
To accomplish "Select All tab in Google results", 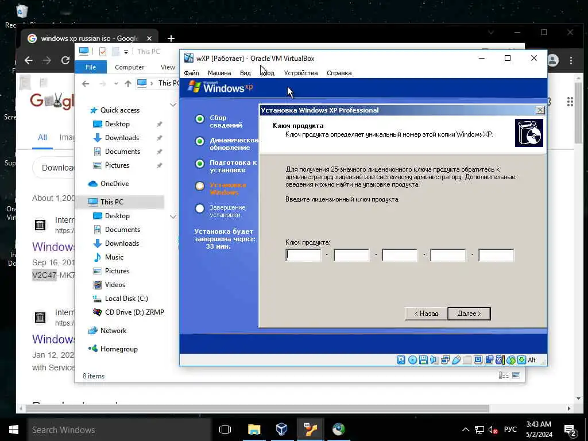I will click(x=42, y=138).
